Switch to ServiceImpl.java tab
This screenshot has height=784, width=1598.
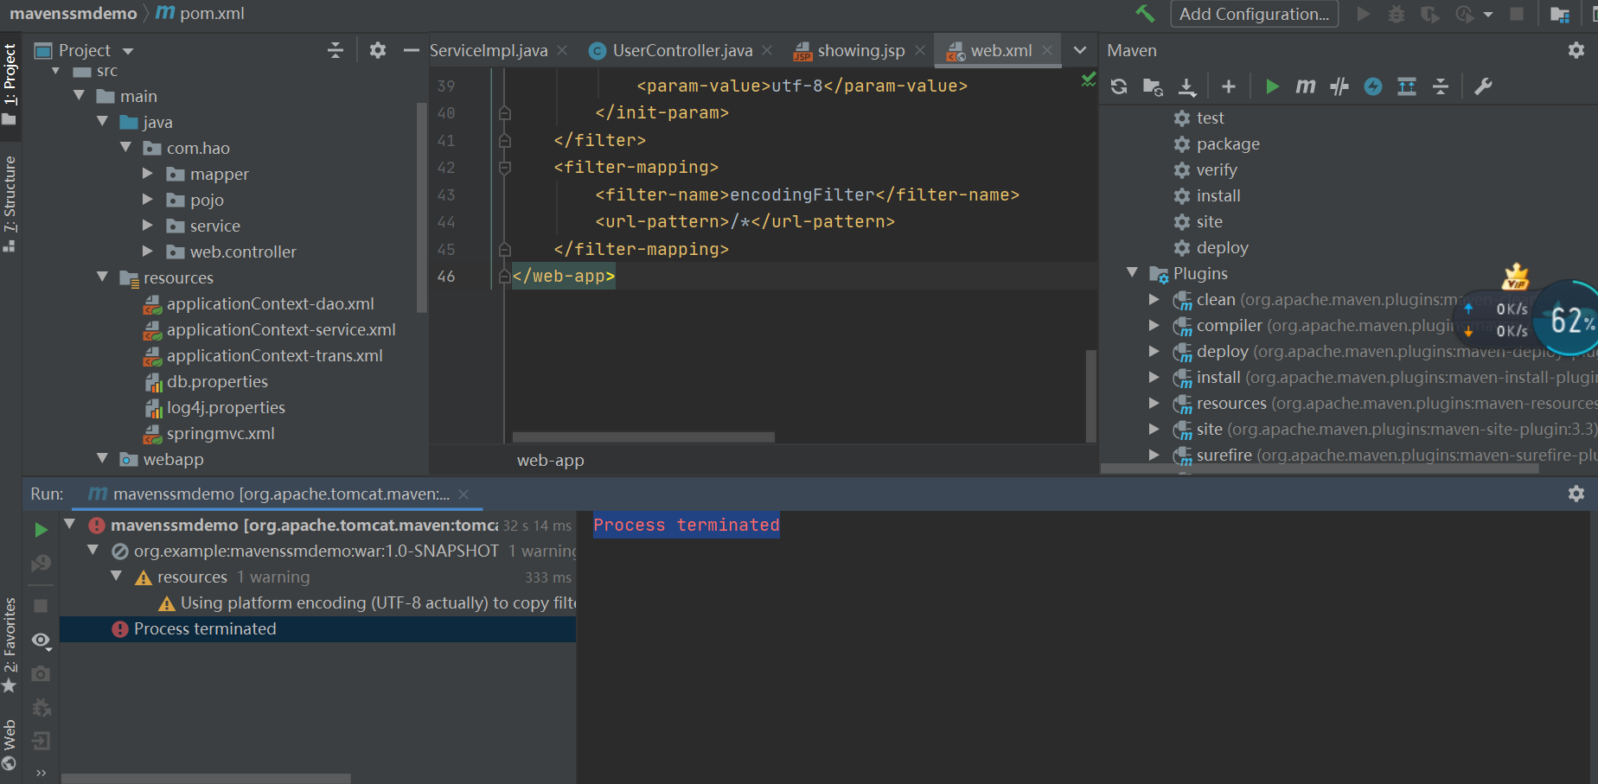tap(489, 50)
